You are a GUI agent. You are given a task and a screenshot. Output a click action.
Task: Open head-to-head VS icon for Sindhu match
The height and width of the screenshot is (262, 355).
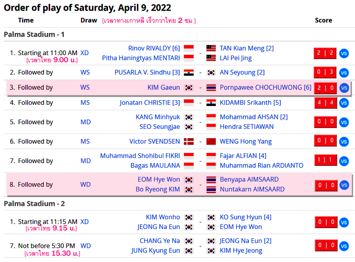(344, 73)
